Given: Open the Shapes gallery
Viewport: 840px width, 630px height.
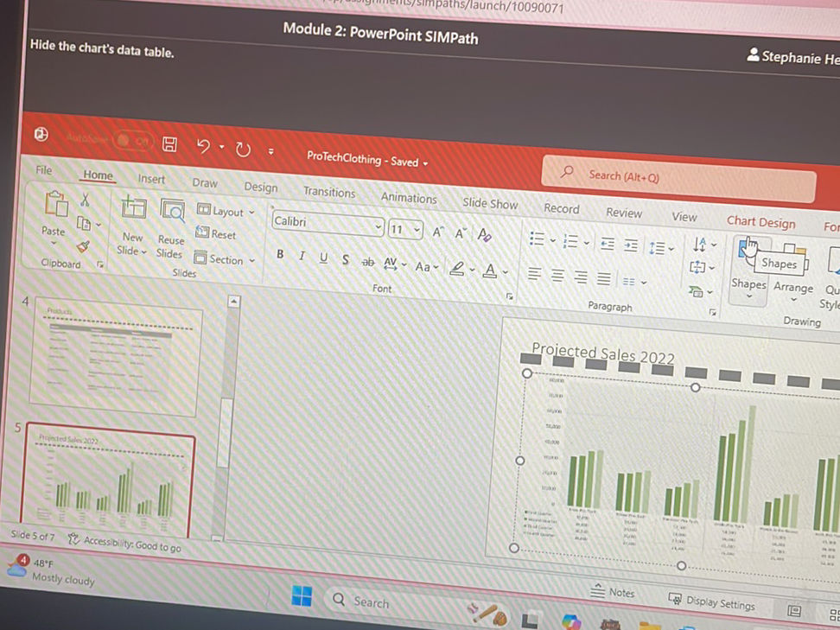Looking at the screenshot, I should coord(748,277).
